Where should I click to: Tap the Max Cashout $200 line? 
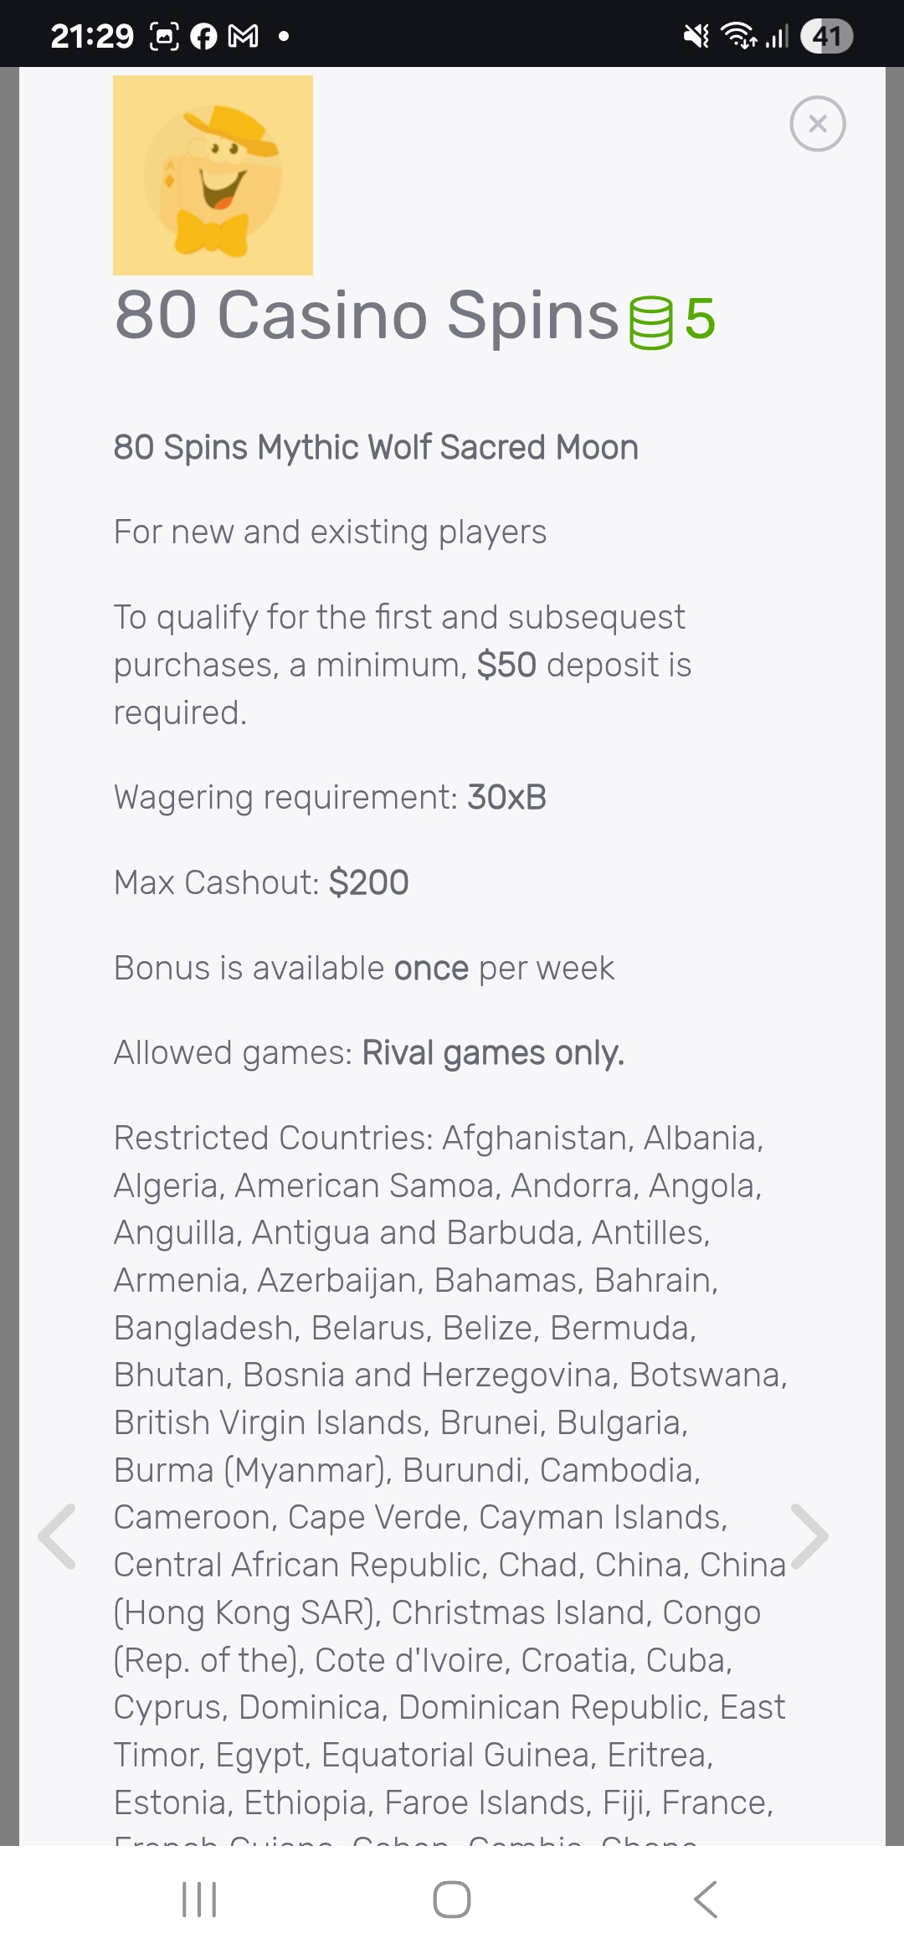261,882
